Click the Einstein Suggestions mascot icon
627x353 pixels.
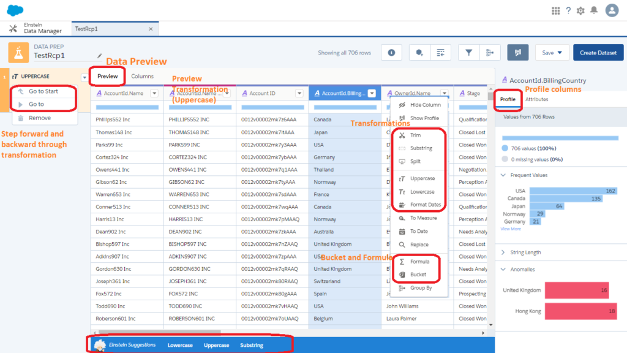pyautogui.click(x=100, y=344)
